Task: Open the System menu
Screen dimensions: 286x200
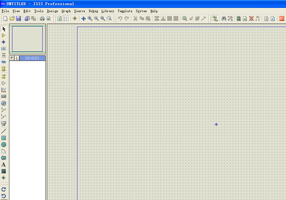Action: coord(141,11)
